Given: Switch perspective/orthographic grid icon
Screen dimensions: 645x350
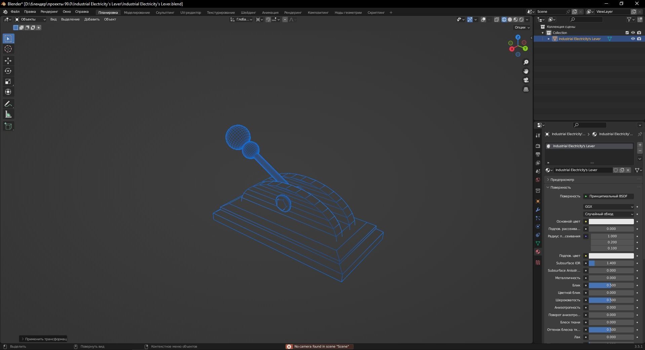Looking at the screenshot, I should point(526,89).
